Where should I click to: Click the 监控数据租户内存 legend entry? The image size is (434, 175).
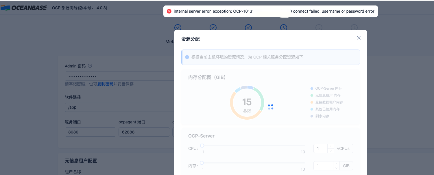point(327,102)
